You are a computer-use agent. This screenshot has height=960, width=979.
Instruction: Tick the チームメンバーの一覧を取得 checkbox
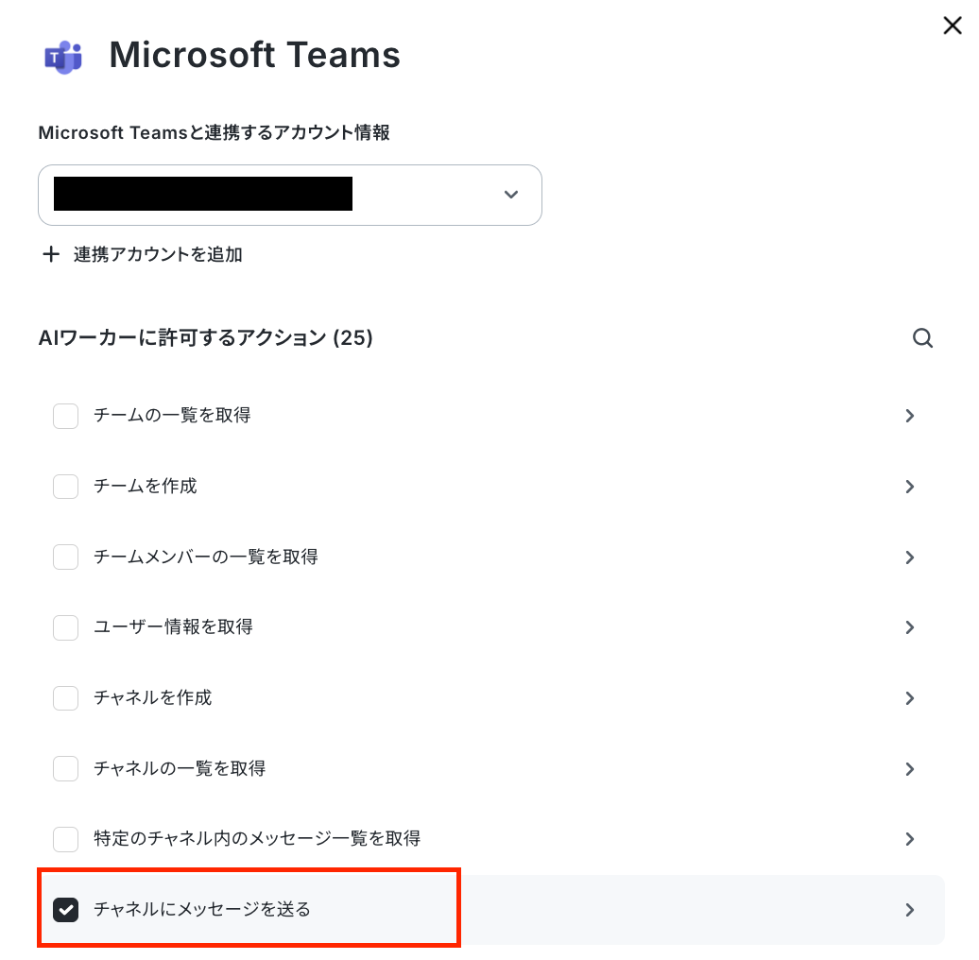(x=65, y=557)
